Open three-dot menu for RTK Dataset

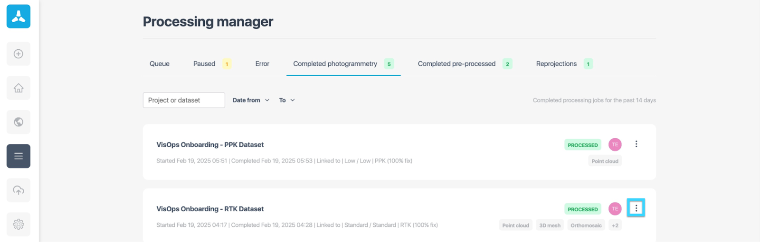coord(636,208)
